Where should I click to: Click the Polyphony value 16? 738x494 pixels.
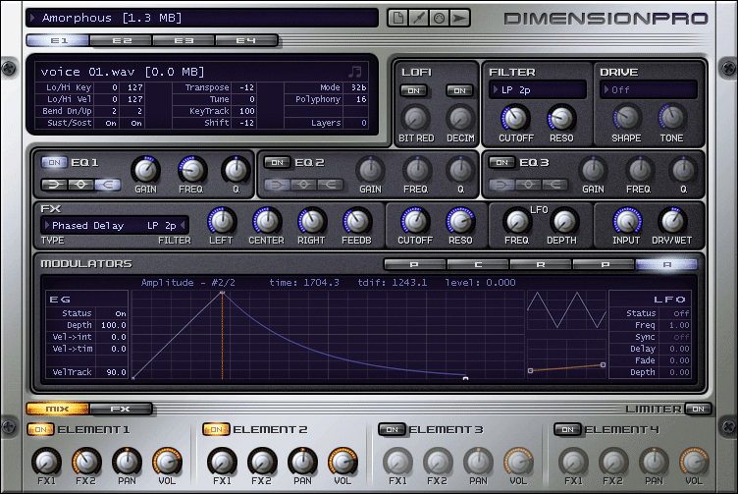pos(360,99)
